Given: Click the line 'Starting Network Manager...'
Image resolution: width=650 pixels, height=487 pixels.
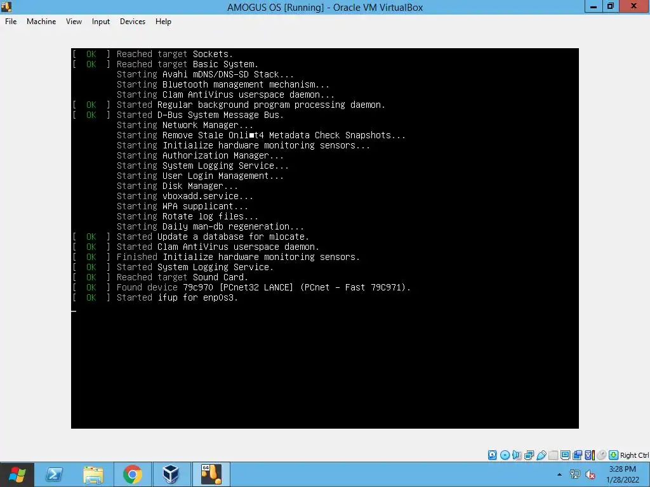Looking at the screenshot, I should click(x=185, y=125).
